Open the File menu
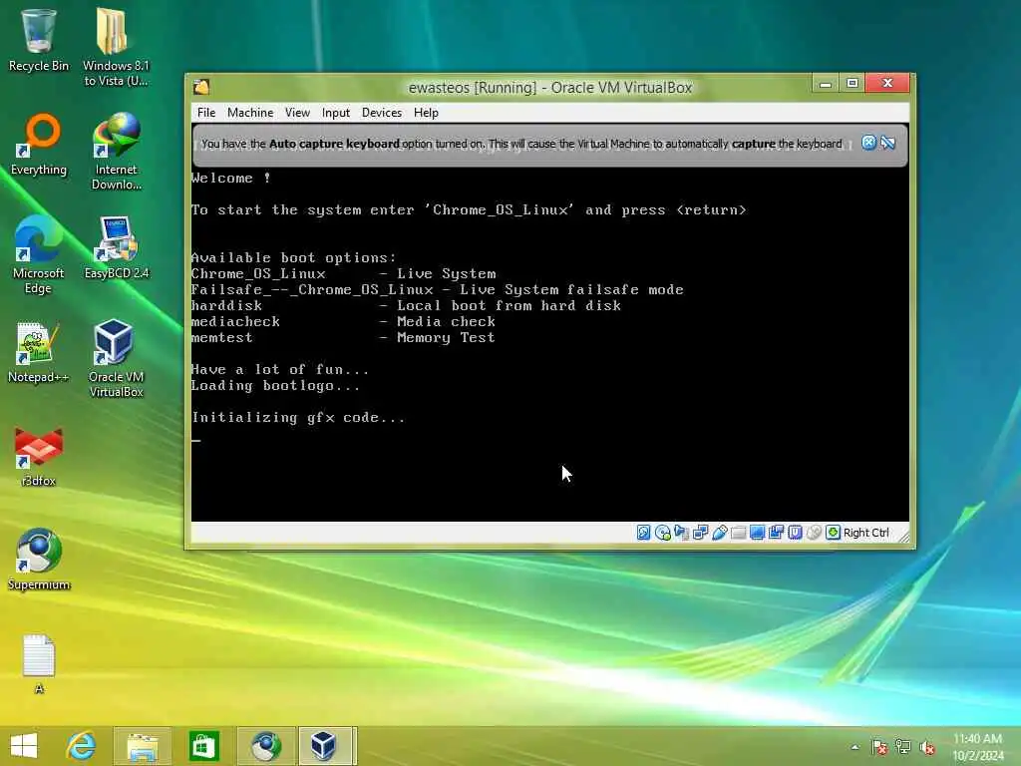The image size is (1021, 766). pos(205,112)
